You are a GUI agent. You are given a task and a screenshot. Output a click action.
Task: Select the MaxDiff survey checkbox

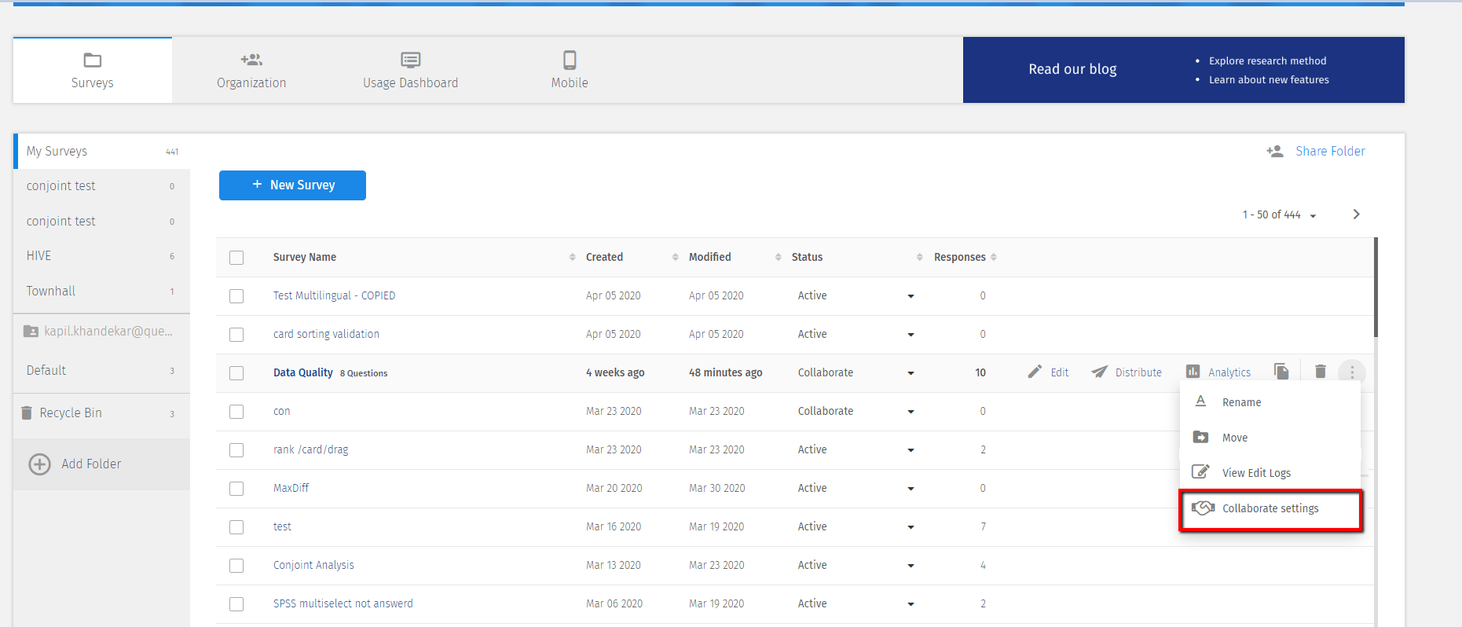(236, 489)
